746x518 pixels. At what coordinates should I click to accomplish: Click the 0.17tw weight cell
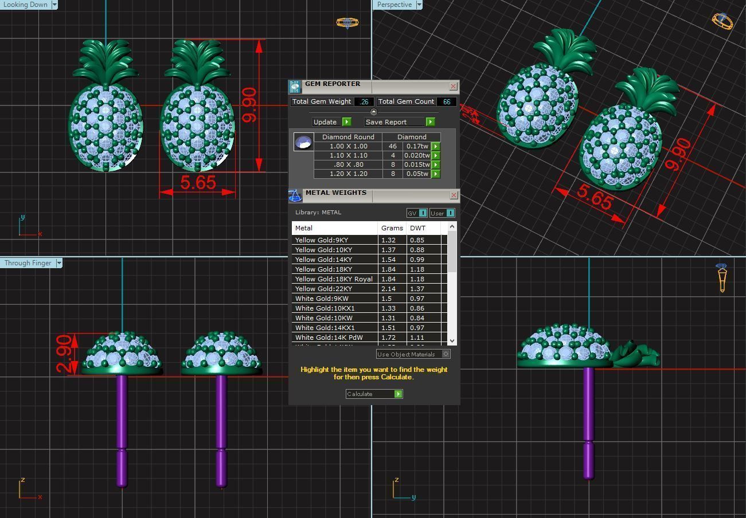point(417,146)
